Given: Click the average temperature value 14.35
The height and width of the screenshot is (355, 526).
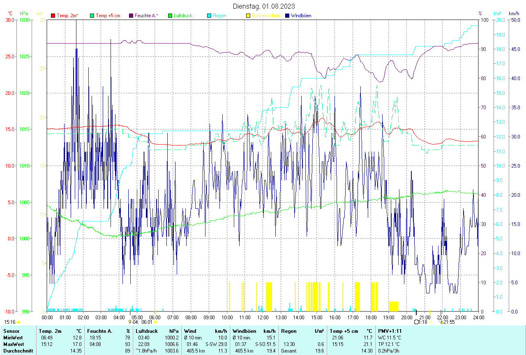Looking at the screenshot, I should tap(76, 351).
